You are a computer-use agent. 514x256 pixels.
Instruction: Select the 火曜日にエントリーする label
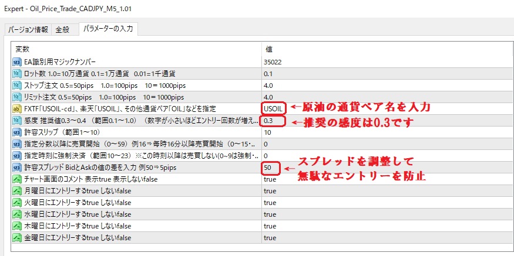78,203
